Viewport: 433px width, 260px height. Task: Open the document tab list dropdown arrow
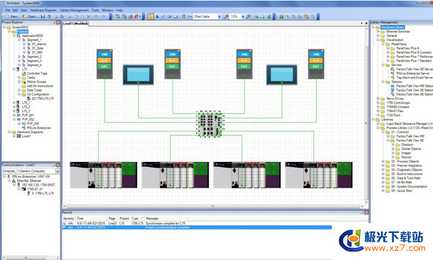[x=362, y=23]
